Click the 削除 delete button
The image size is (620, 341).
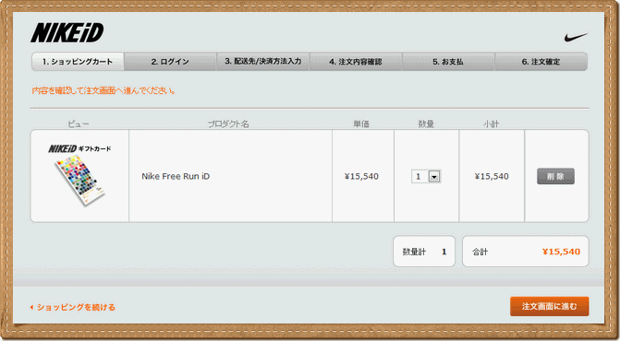click(555, 176)
